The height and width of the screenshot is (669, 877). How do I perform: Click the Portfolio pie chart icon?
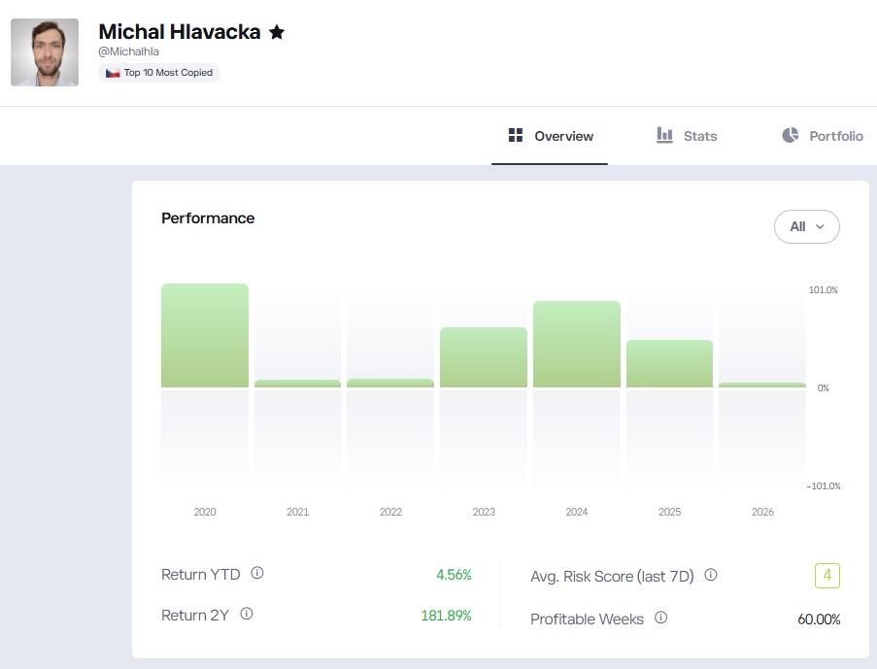click(791, 135)
